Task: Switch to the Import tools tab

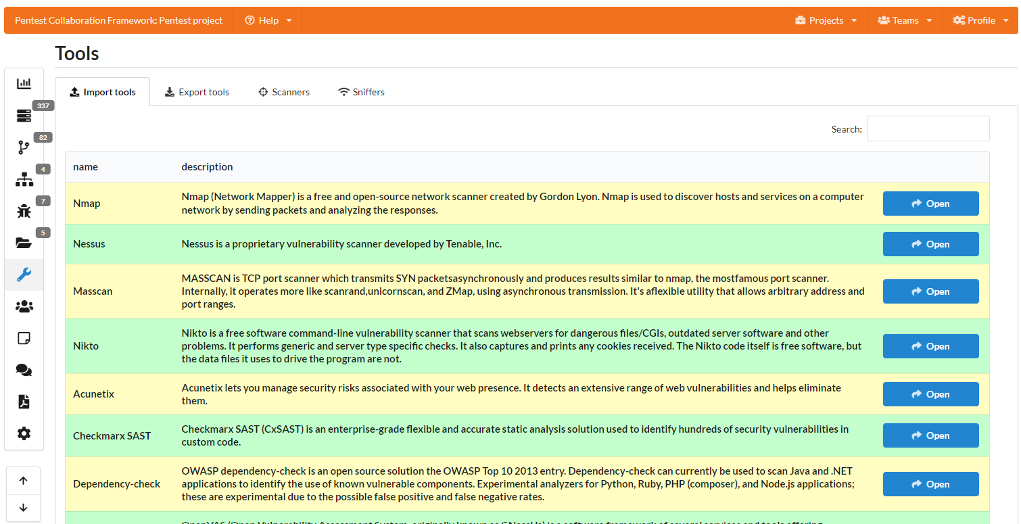Action: pyautogui.click(x=103, y=92)
